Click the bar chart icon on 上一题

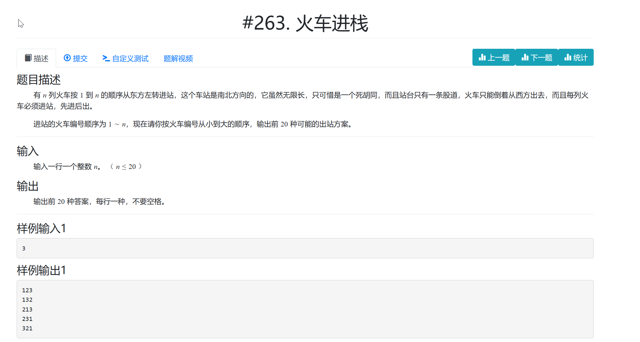482,57
